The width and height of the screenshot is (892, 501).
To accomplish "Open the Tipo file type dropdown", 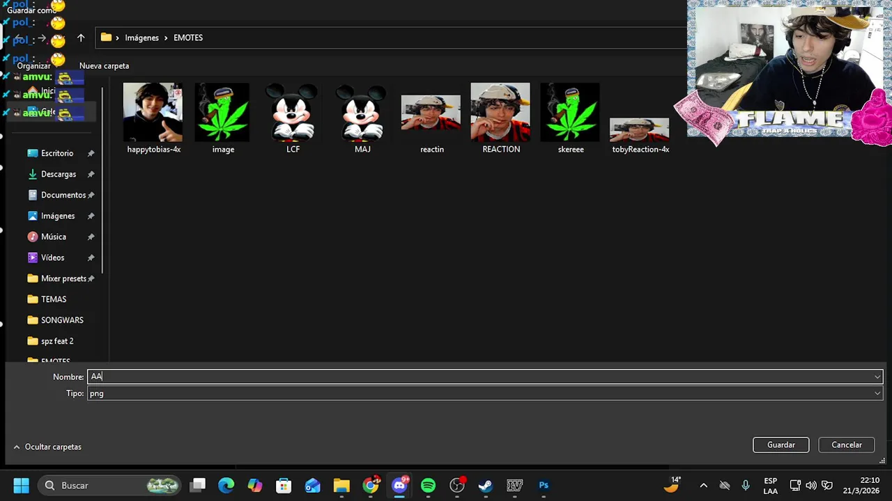I will pyautogui.click(x=485, y=393).
